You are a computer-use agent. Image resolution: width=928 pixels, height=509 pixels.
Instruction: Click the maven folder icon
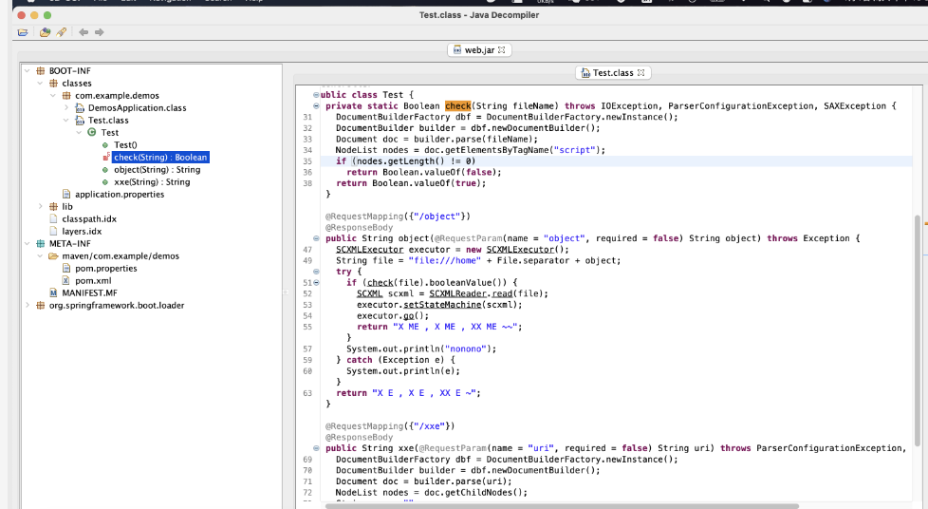coord(53,256)
